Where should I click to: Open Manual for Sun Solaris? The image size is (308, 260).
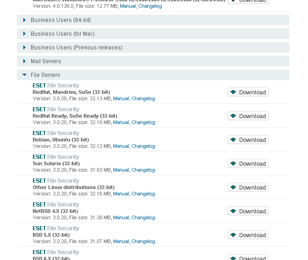coord(121,170)
